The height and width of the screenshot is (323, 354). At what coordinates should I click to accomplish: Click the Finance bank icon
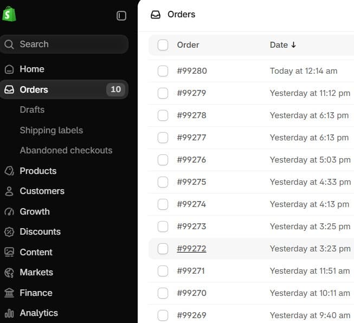point(9,293)
